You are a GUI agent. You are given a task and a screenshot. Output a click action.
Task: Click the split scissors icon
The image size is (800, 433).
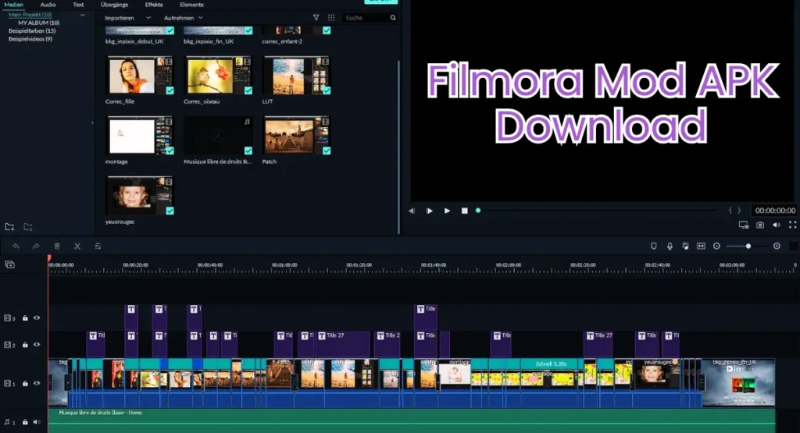tap(77, 246)
